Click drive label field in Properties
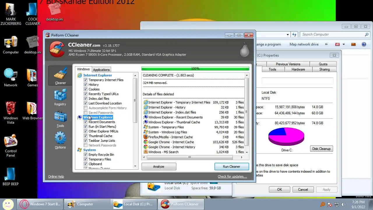Screen dimensions: 373x210 click(x=297, y=81)
